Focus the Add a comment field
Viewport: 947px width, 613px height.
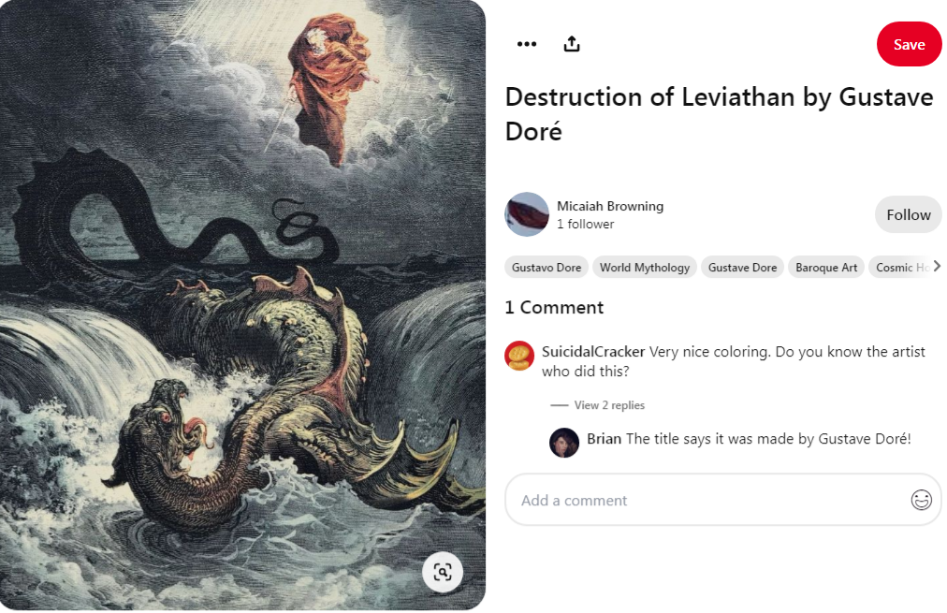(723, 500)
